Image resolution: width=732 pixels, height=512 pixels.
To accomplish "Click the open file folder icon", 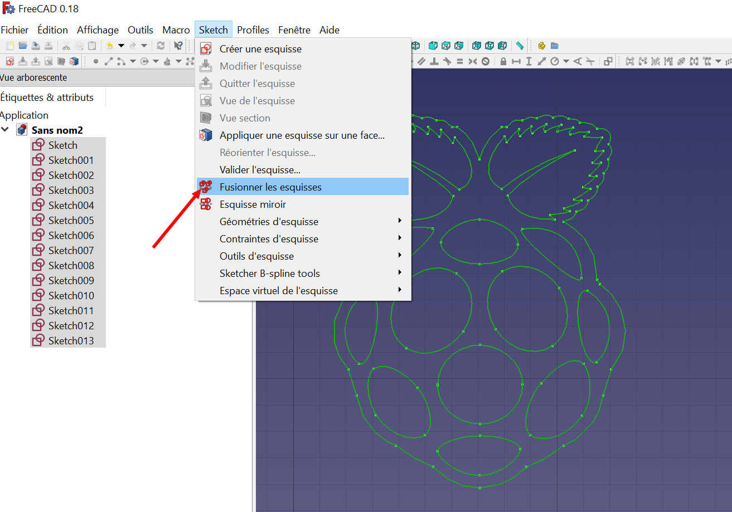I will click(x=23, y=46).
